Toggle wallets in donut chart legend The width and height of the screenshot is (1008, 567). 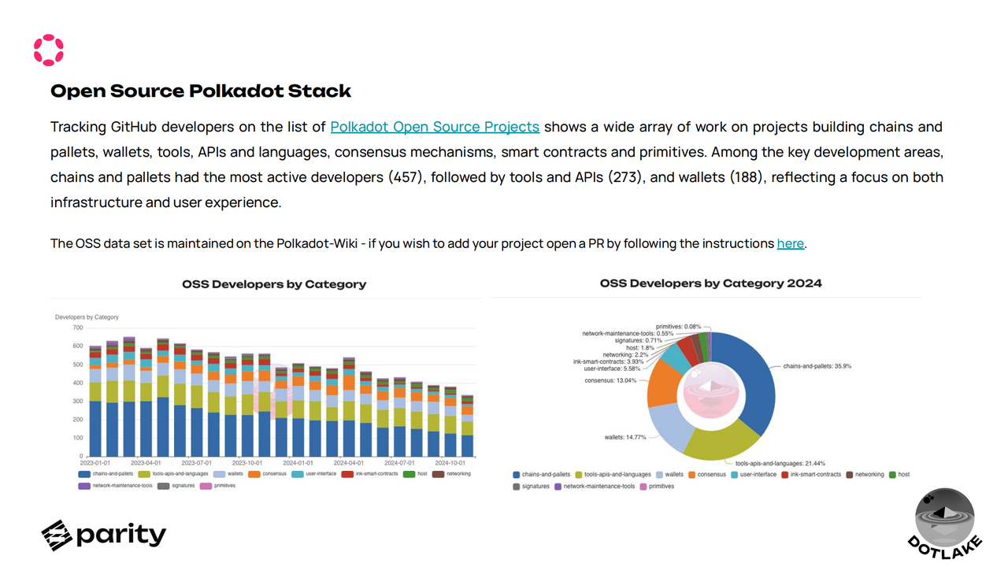pos(669,475)
